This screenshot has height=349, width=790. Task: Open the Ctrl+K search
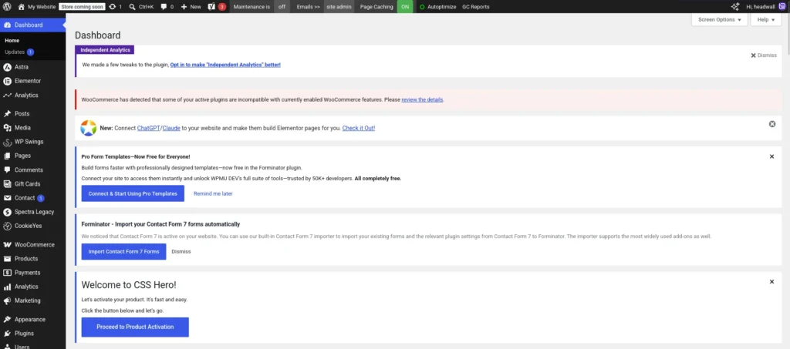pos(142,6)
